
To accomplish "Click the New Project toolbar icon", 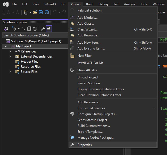I will point(26,12).
